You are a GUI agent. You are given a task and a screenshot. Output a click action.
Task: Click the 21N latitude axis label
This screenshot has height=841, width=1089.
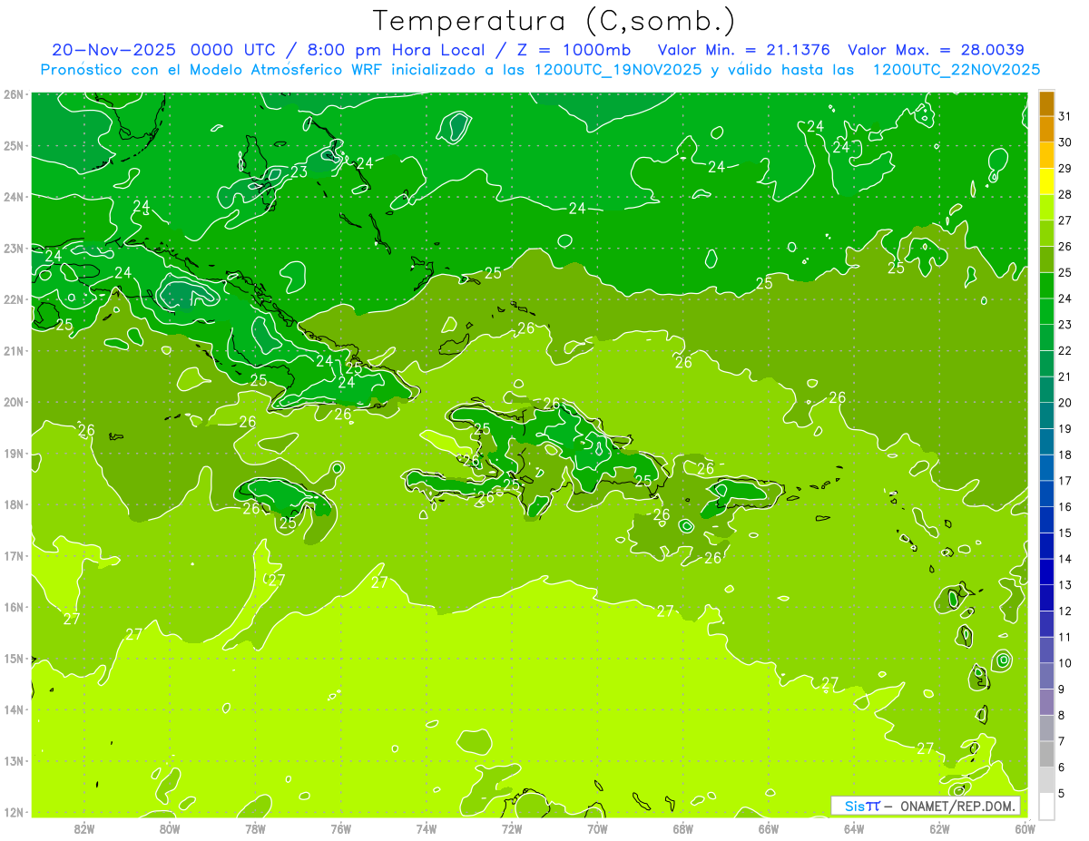[14, 351]
